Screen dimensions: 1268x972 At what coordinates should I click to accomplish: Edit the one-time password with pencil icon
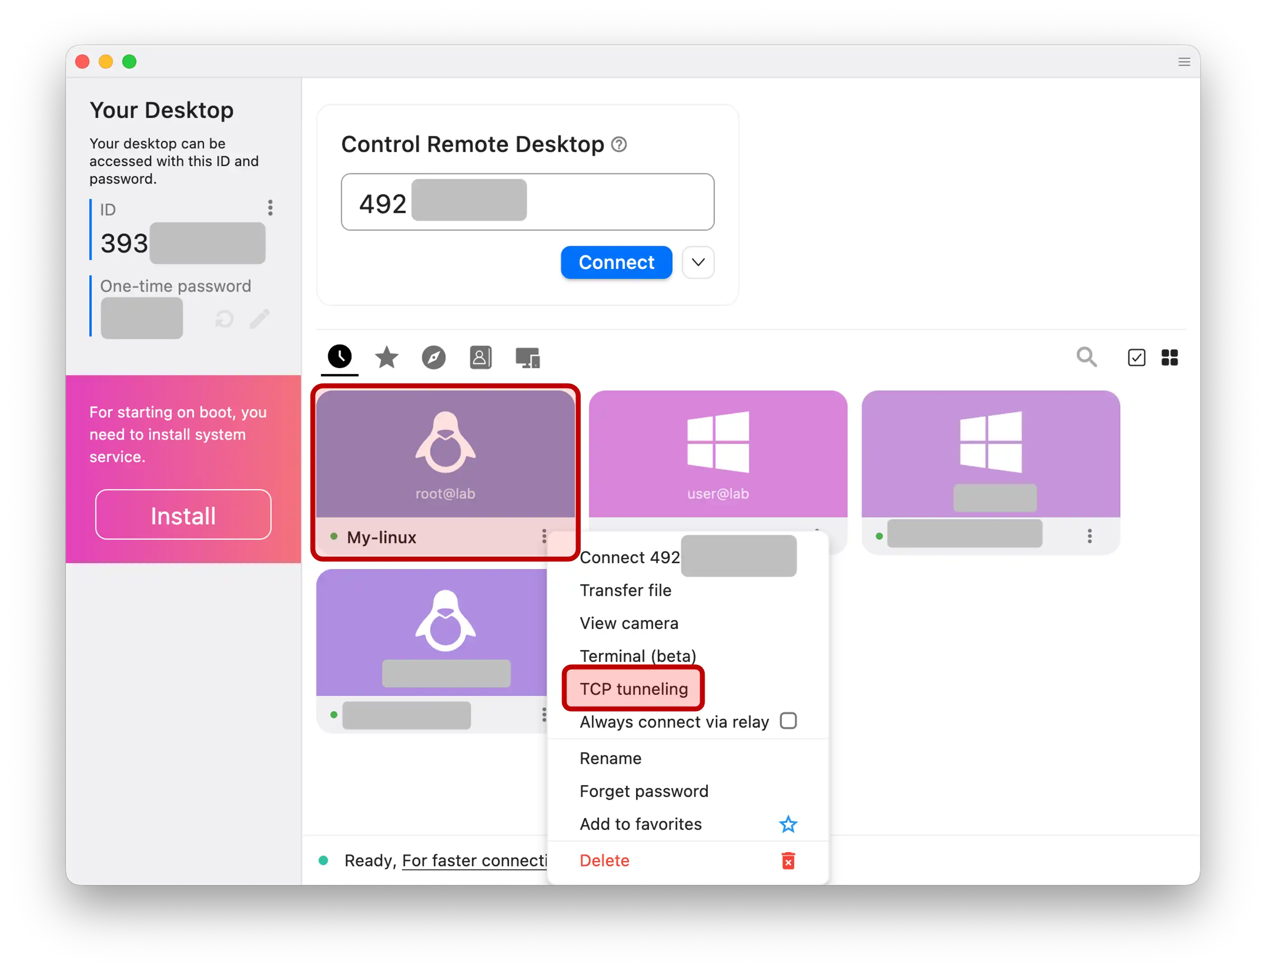coord(259,319)
